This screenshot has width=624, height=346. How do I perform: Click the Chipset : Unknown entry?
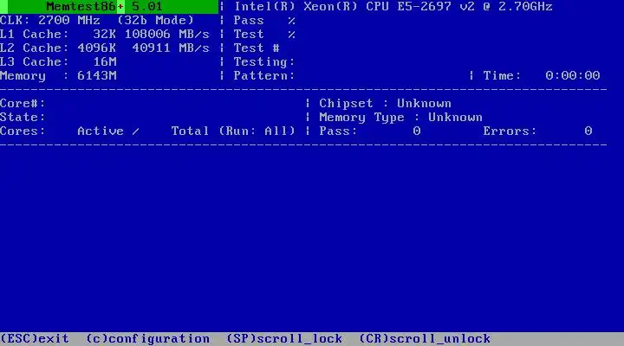(x=385, y=103)
